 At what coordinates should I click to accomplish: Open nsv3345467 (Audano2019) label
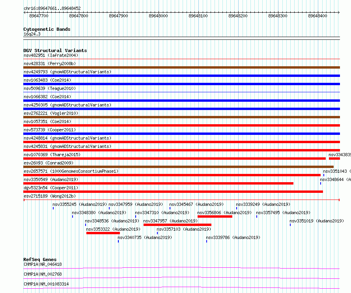[x=196, y=204]
